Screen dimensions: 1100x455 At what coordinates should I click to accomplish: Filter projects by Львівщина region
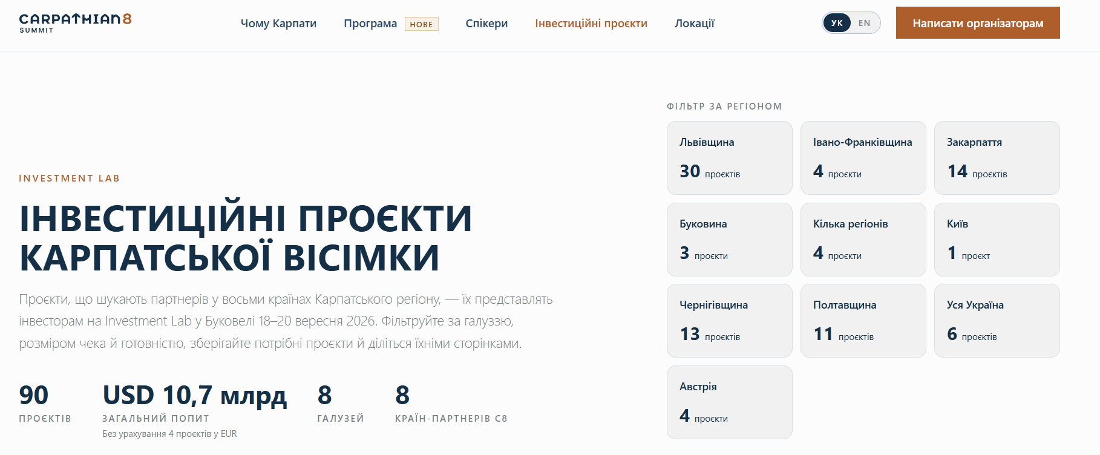point(730,158)
